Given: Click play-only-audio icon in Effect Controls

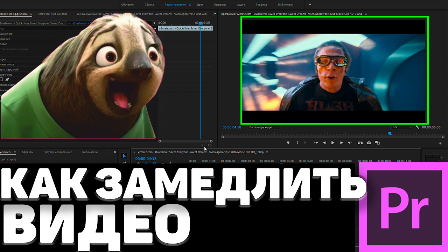Looking at the screenshot, I should [203, 145].
